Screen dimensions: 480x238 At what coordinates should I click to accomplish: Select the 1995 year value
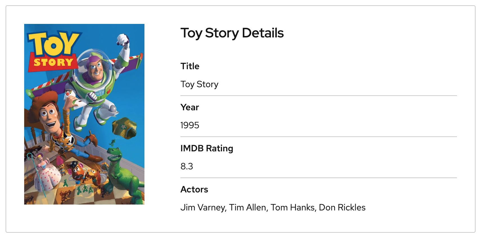click(190, 125)
